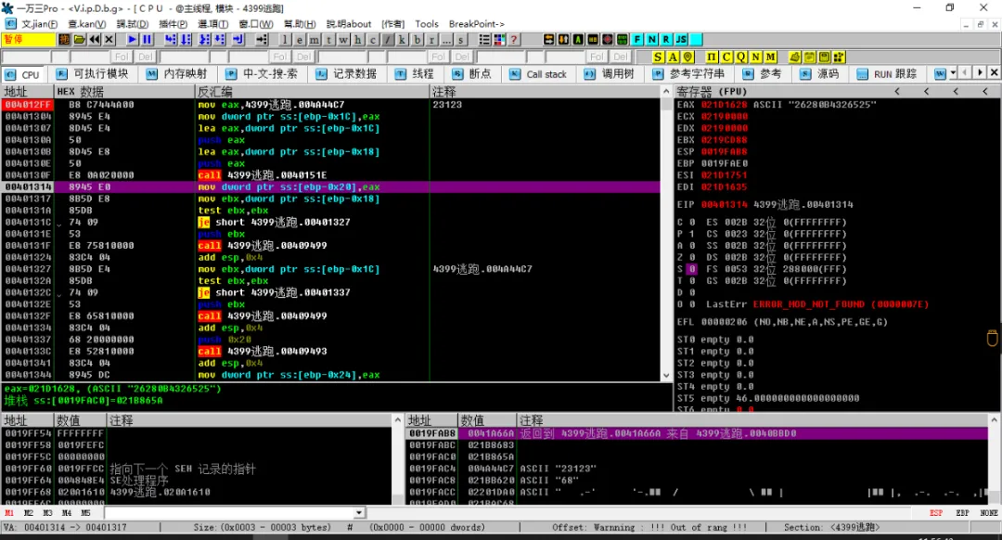The width and height of the screenshot is (1002, 540).
Task: Switch to the 内存映射 tab
Action: coord(177,74)
